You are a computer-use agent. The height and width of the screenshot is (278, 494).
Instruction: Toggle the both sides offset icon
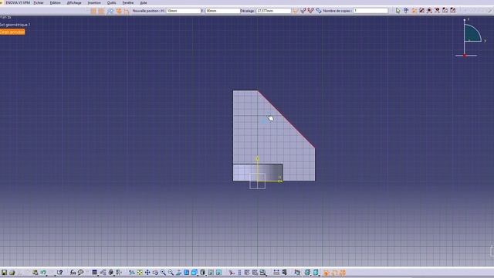pos(319,11)
